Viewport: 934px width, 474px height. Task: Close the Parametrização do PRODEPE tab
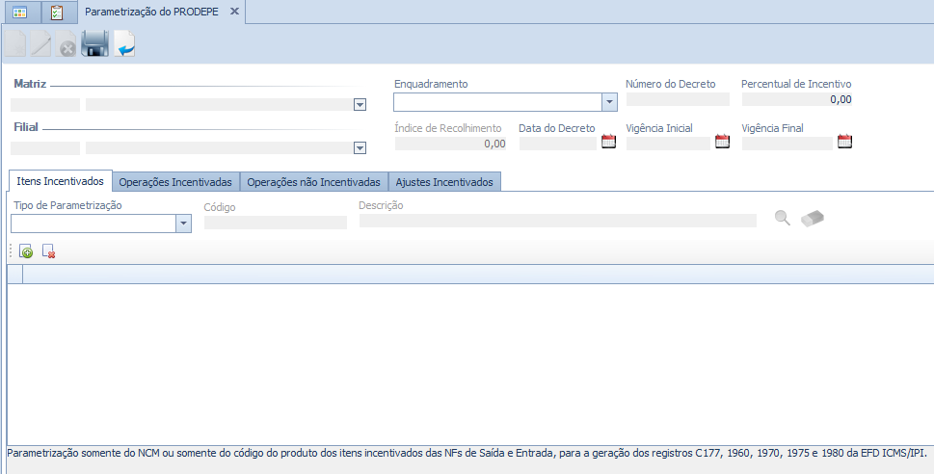pyautogui.click(x=234, y=12)
